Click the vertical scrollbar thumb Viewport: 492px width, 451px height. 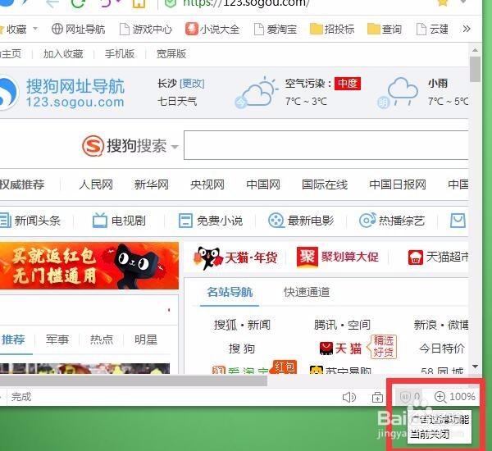coord(475,70)
